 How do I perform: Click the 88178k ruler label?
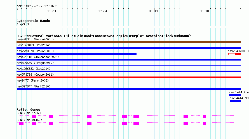point(52,11)
